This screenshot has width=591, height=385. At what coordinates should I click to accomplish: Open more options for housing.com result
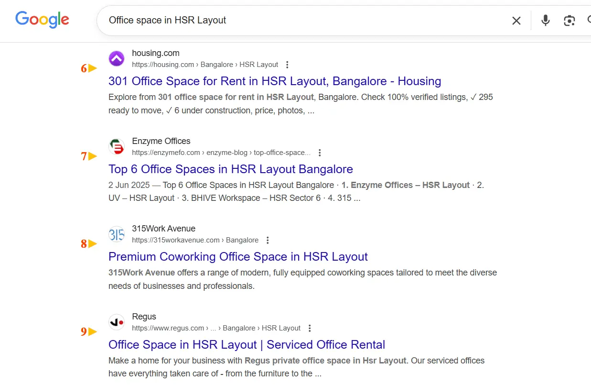(x=287, y=65)
